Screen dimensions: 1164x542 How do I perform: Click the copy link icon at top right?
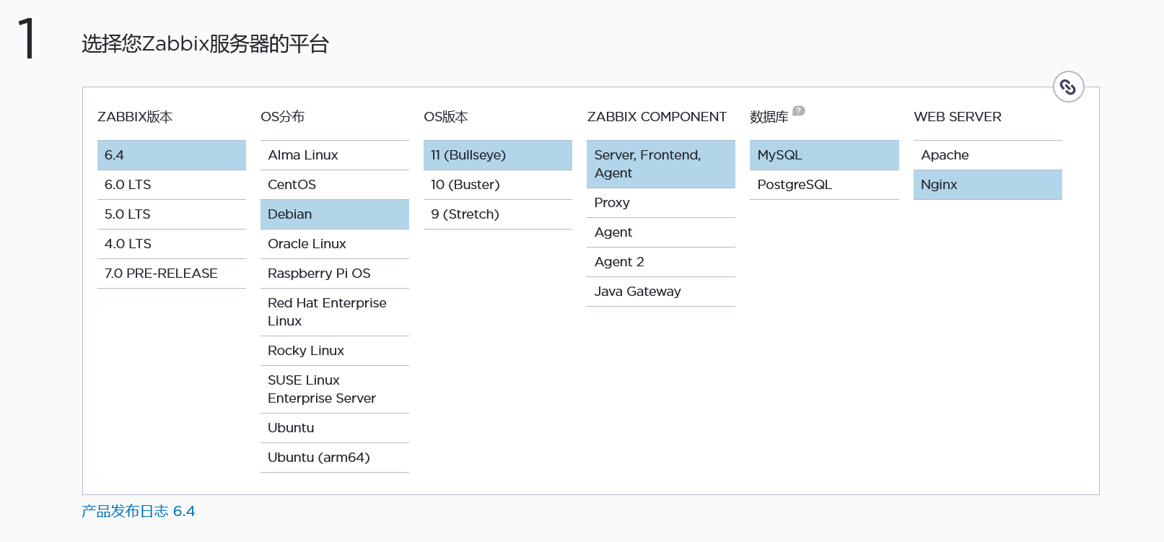(x=1068, y=87)
